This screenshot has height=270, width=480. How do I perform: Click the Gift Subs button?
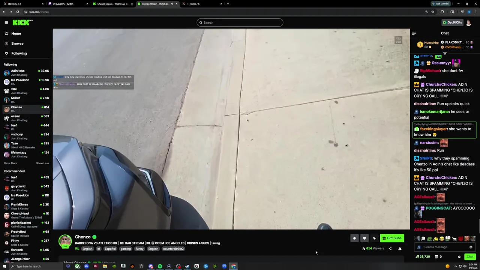point(392,238)
